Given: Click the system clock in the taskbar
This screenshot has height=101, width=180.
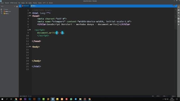Looking at the screenshot, I should (172, 99).
